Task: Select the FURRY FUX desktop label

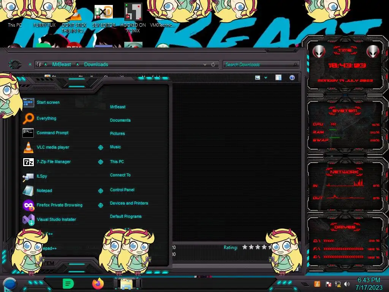Action: (x=44, y=25)
